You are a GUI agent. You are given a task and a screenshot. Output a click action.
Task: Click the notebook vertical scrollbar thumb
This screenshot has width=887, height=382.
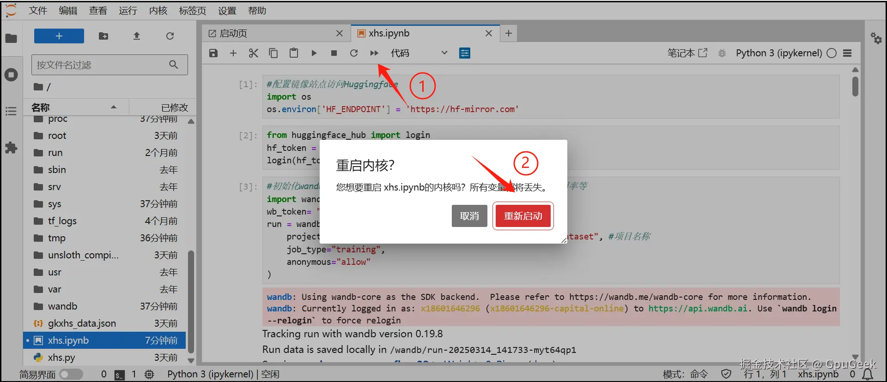click(855, 86)
